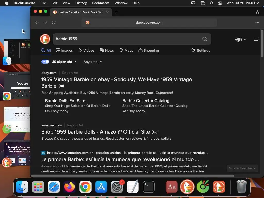Screen dimensions: 264x198
Task: Click the 'barbie 1959 at DuckDuckGo' tab
Action: [x=80, y=12]
